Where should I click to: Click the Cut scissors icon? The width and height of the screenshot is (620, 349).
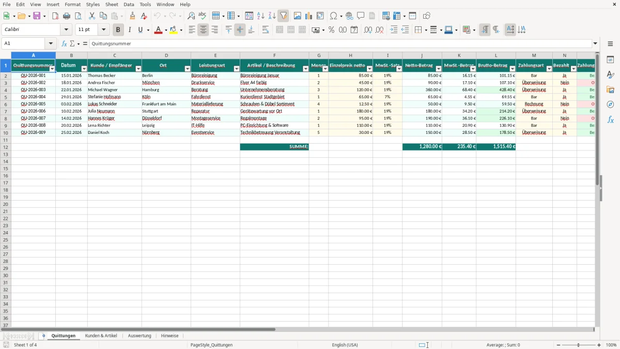(x=92, y=16)
